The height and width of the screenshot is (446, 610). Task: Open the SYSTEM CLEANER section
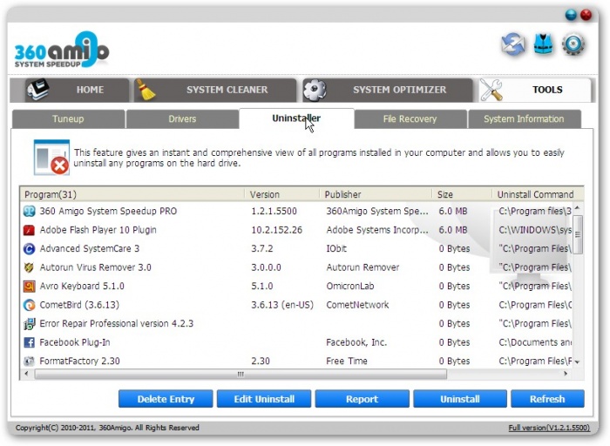tap(215, 90)
